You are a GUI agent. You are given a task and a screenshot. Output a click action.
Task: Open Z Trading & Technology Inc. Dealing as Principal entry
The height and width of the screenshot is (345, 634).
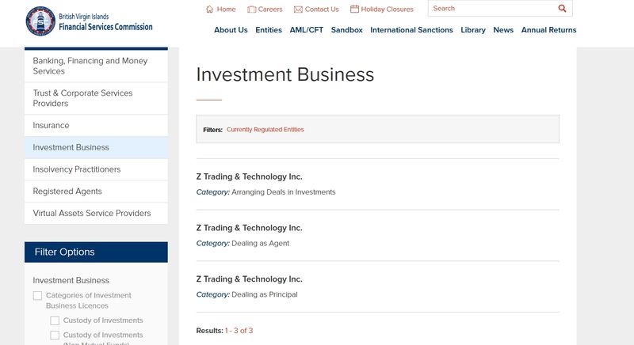(x=249, y=279)
